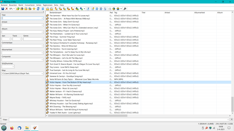Click the first yellow clipboard tag icon
The image size is (234, 131).
click(x=47, y=9)
